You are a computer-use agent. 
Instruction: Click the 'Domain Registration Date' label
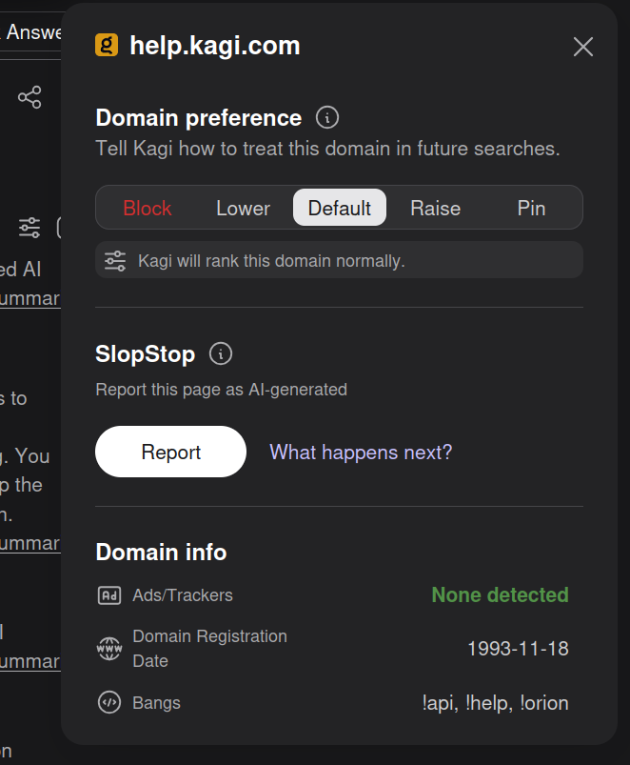[x=210, y=649]
